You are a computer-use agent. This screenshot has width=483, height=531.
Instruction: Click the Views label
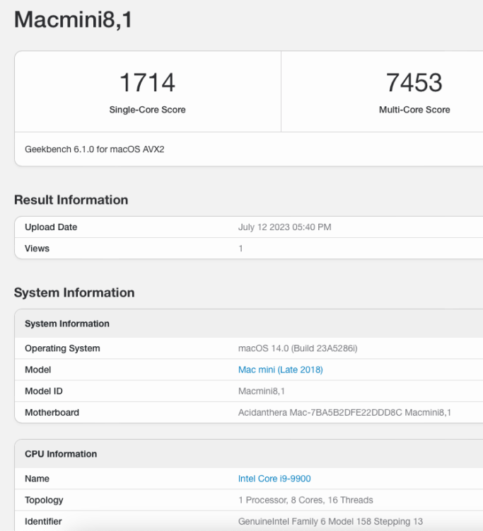click(37, 249)
